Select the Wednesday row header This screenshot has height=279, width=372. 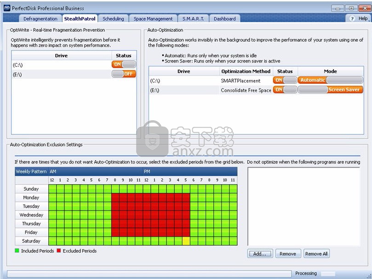[32, 215]
